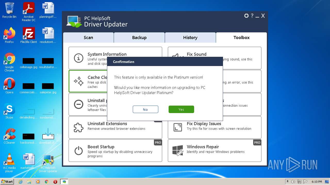Click the System Information info icon
330x185 pixels.
pos(78,58)
